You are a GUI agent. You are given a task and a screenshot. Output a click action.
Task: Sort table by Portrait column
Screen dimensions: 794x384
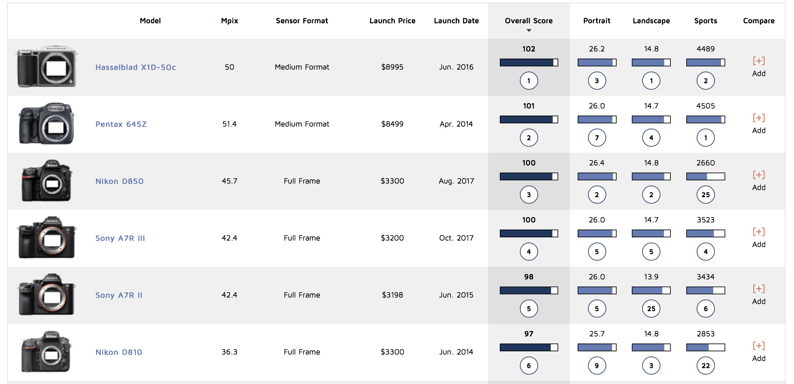596,21
